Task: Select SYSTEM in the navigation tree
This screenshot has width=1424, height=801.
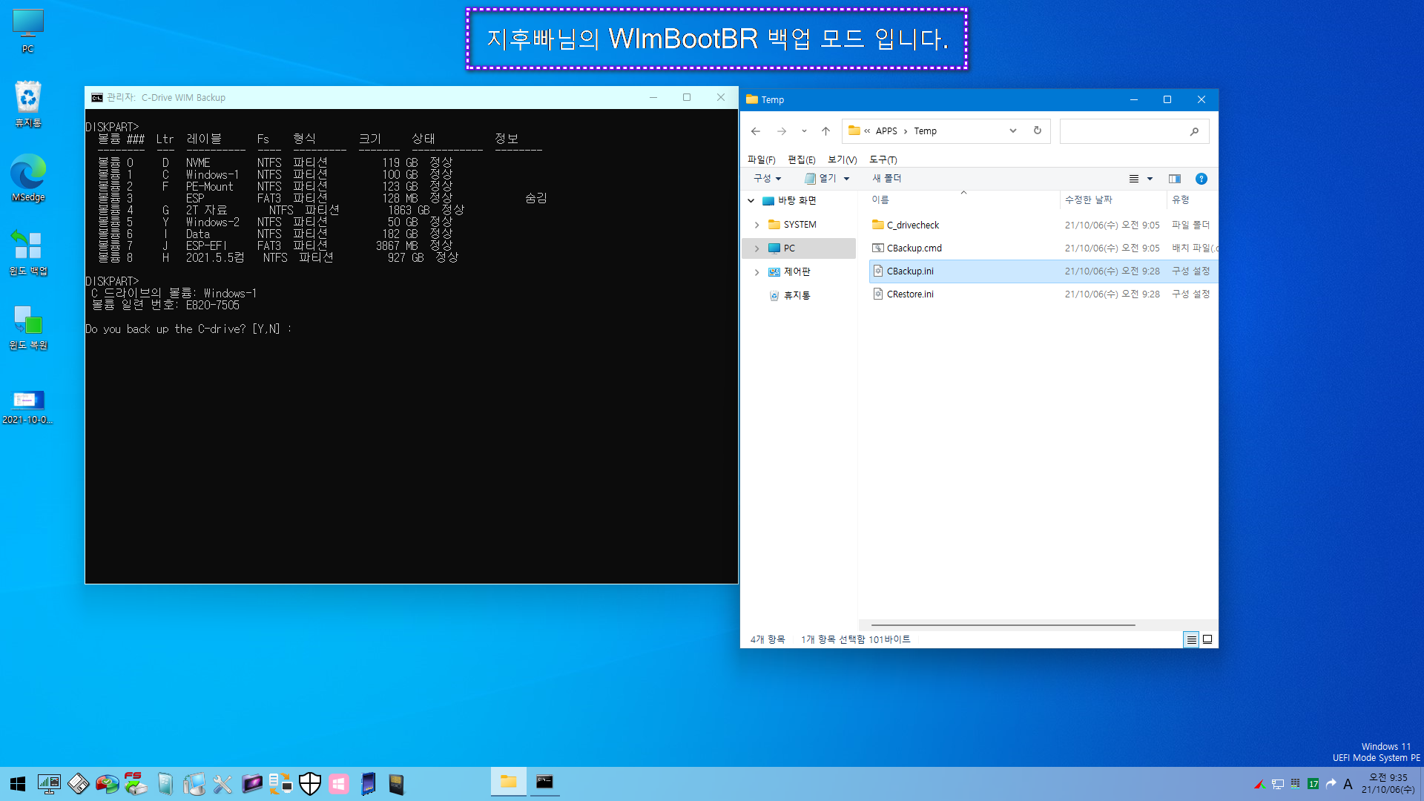Action: 800,225
